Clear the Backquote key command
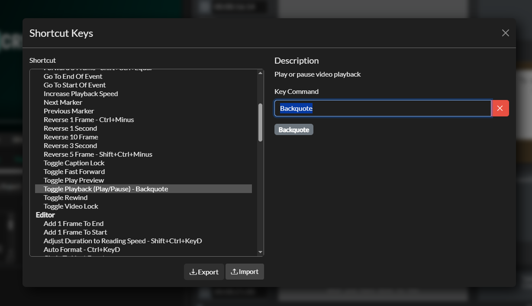This screenshot has width=532, height=306. coord(500,108)
